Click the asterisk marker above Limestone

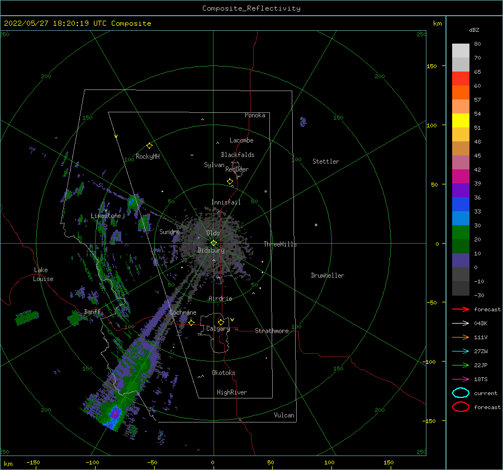106,211
